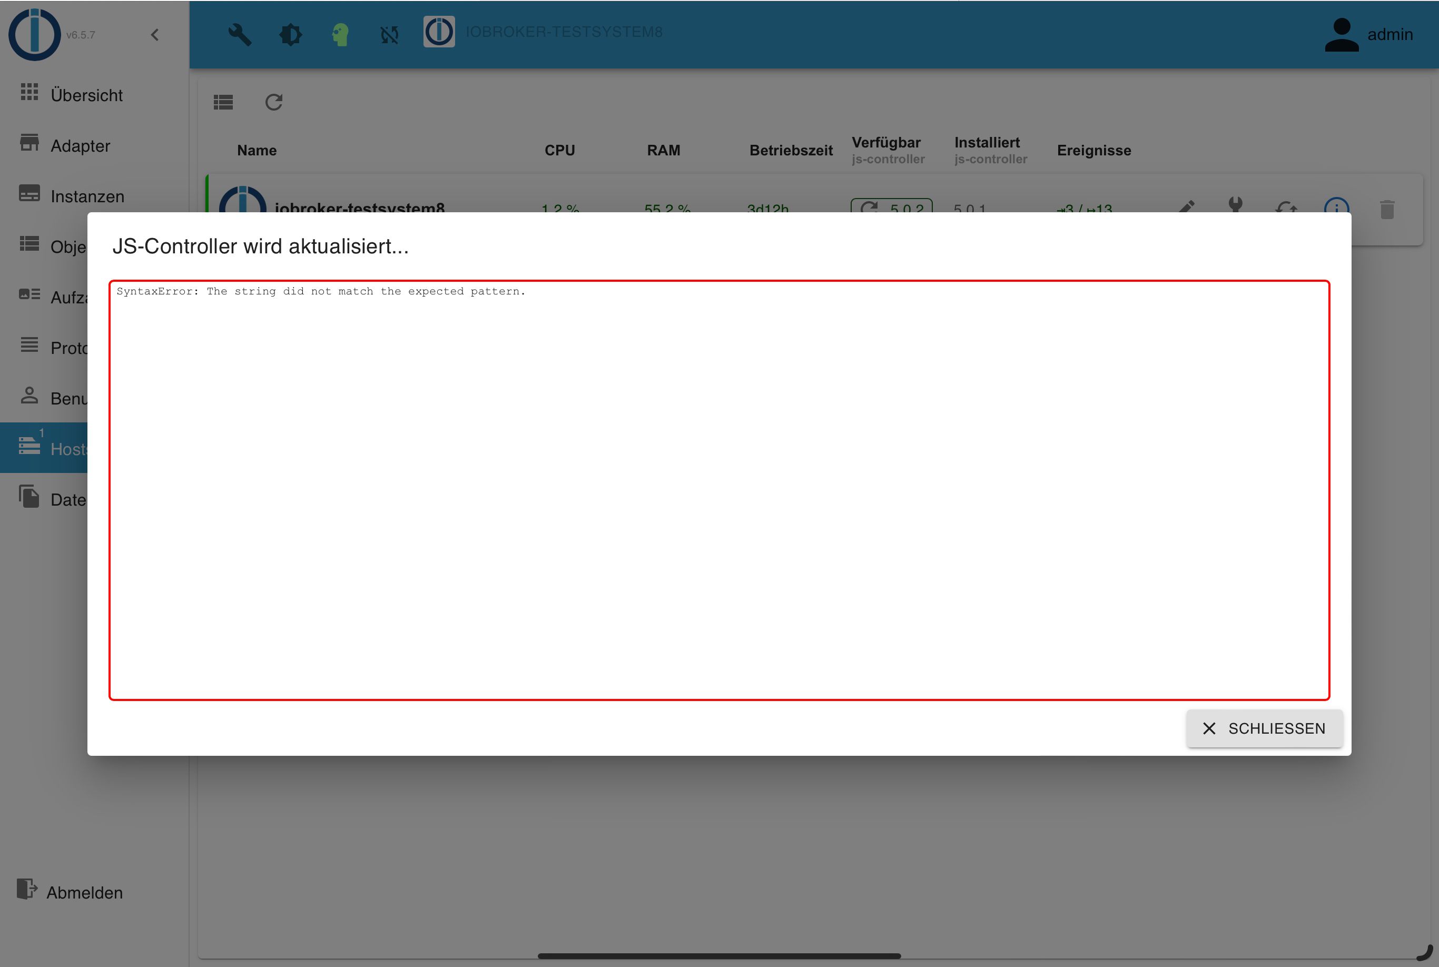
Task: Click the IOBROKER-TESTSYSTEM8 host selector
Action: [563, 32]
